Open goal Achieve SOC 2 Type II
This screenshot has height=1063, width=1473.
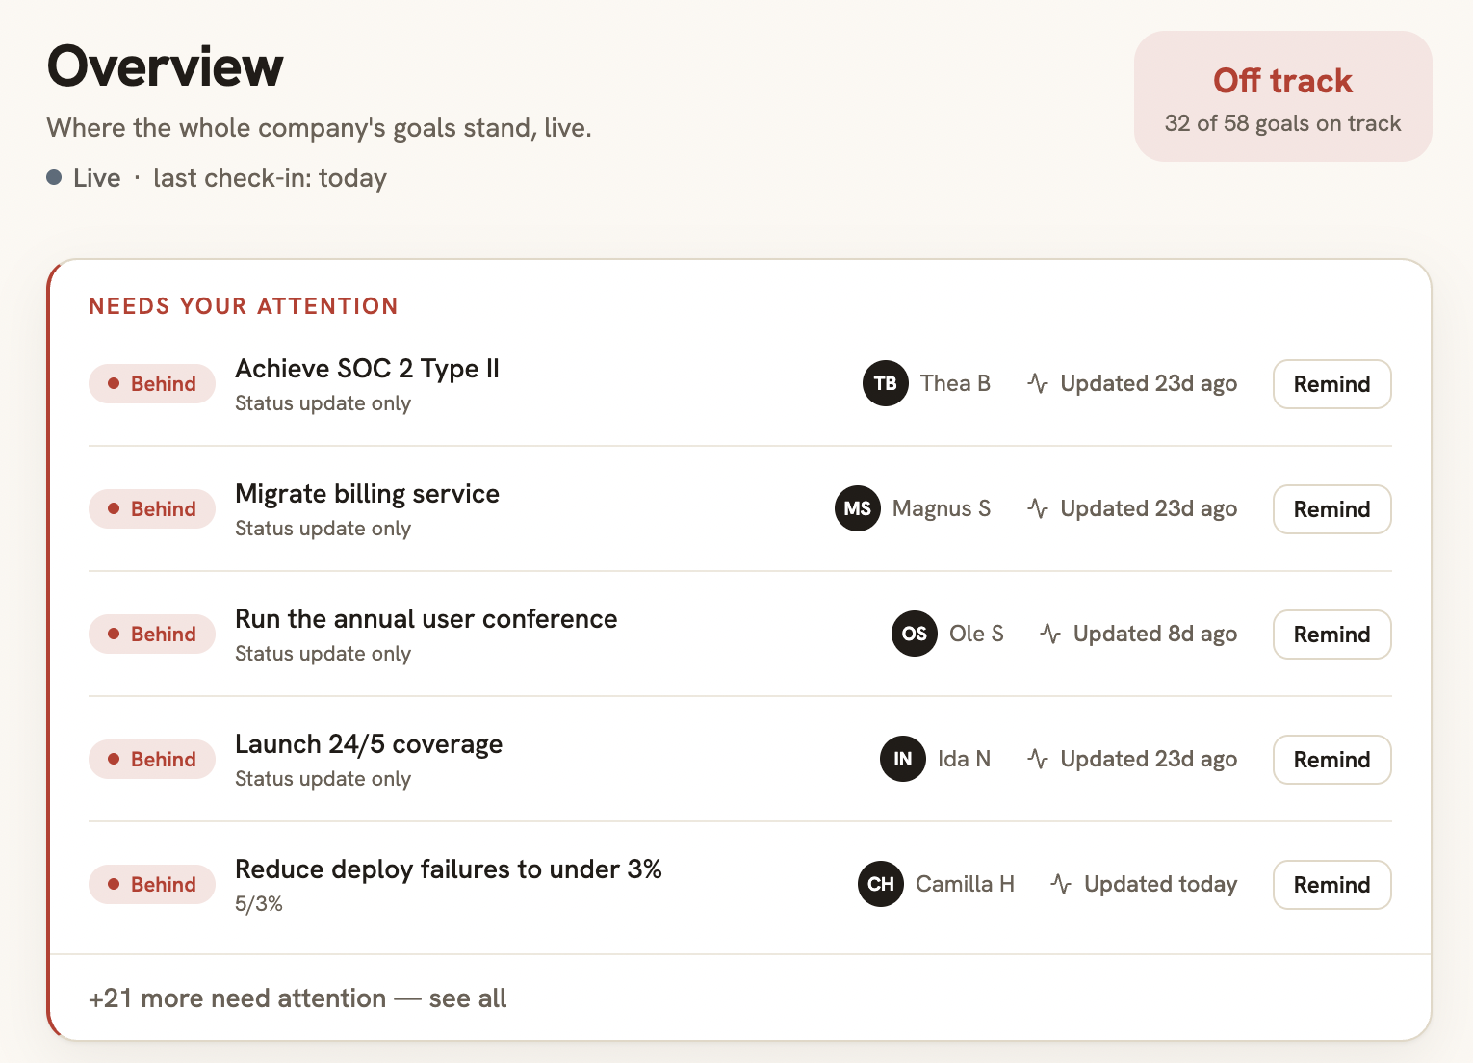(368, 369)
